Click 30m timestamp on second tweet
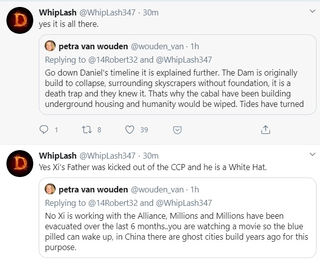 [150, 156]
